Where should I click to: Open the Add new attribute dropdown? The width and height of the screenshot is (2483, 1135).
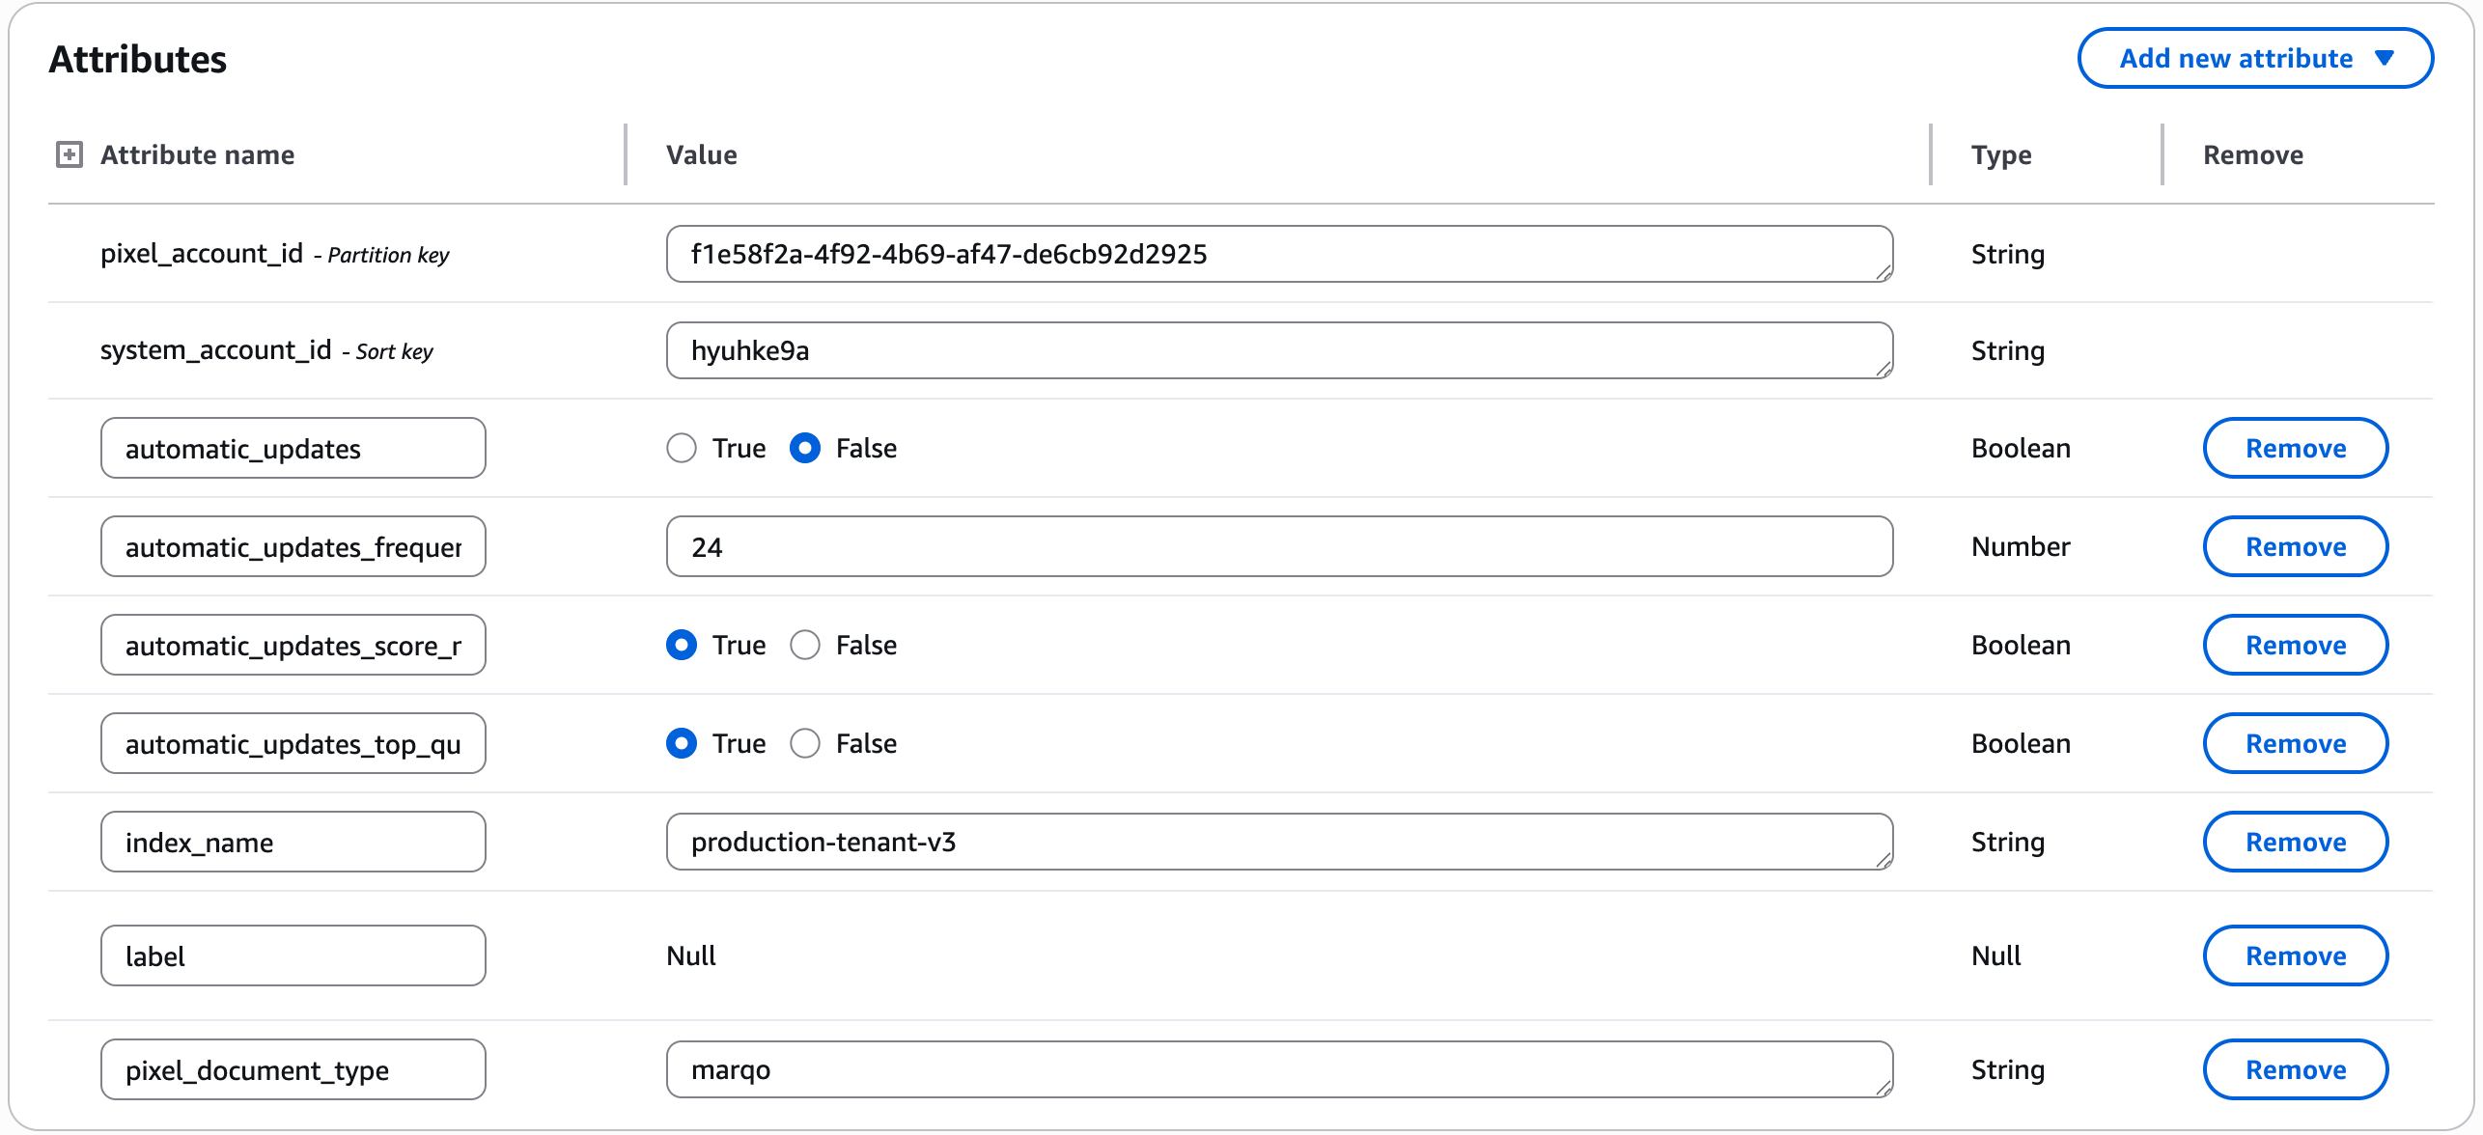[x=2254, y=59]
